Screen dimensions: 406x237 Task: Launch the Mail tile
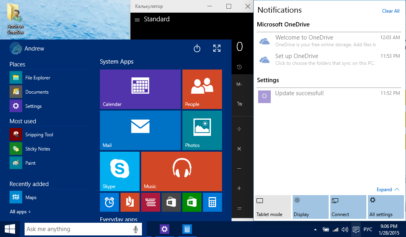pyautogui.click(x=140, y=130)
